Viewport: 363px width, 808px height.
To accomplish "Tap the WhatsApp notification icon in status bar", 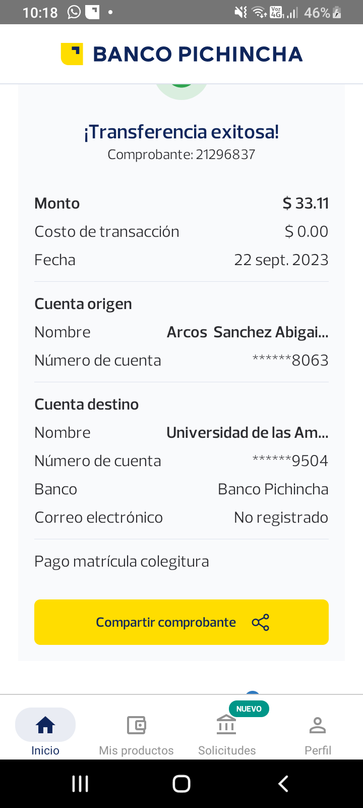I will (x=74, y=12).
